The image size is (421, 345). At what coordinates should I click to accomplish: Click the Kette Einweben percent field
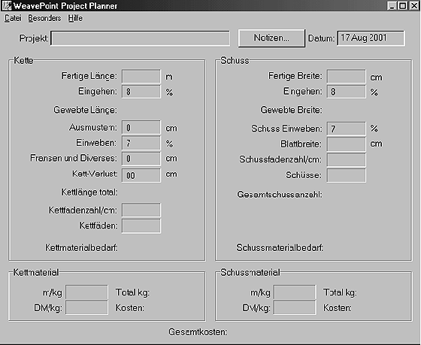[141, 143]
